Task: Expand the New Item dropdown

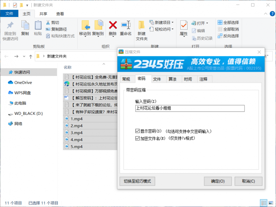Action: point(162,22)
